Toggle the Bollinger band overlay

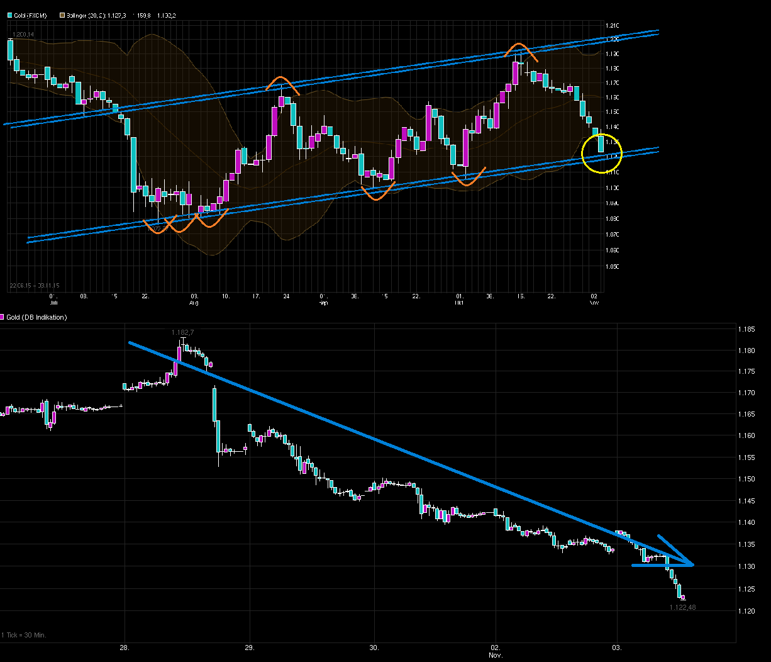click(61, 14)
